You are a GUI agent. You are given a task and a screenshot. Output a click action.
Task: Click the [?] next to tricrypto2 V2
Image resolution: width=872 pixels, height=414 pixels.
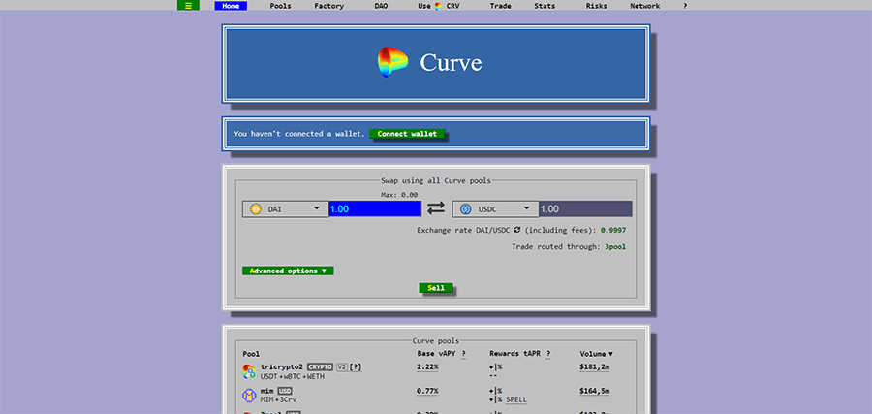point(356,367)
